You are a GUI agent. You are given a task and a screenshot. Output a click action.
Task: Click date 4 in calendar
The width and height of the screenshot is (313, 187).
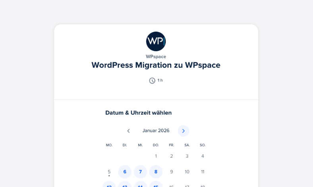[203, 156]
